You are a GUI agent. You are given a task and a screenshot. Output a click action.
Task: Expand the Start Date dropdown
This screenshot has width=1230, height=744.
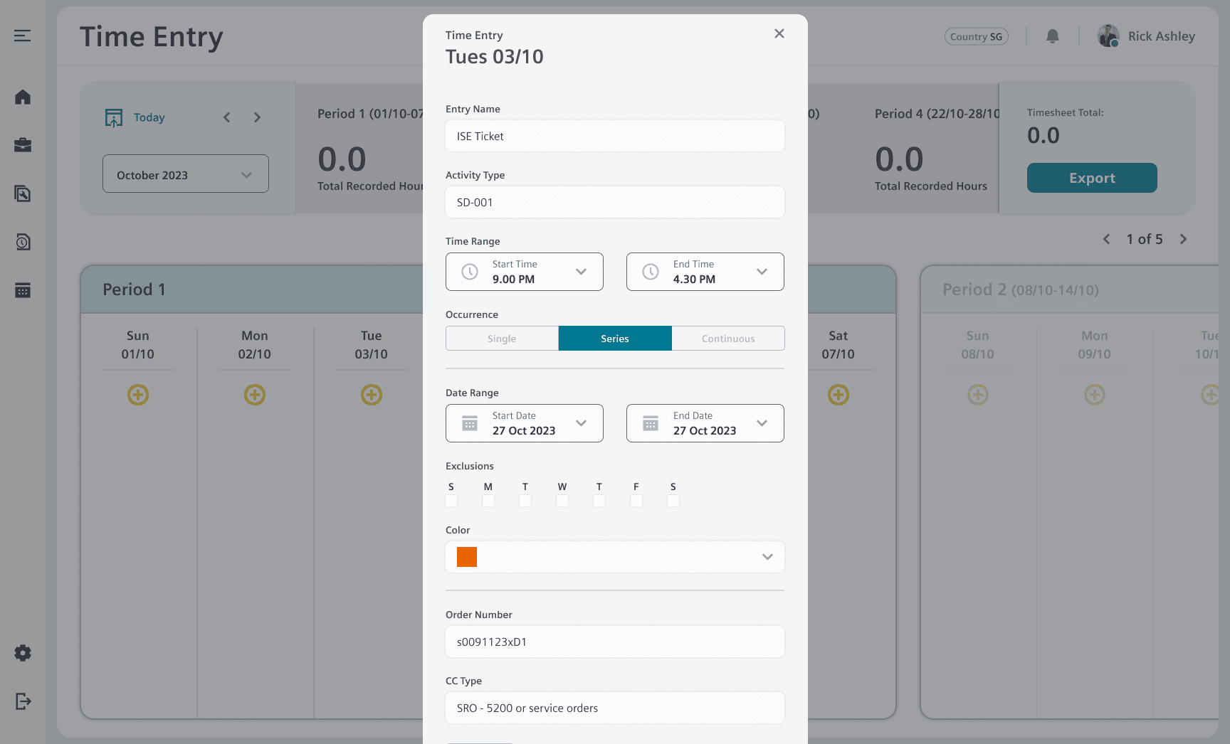point(582,423)
